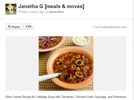
Task: Visit the kalynskitchen.com source link
Action: pyautogui.click(x=114, y=27)
